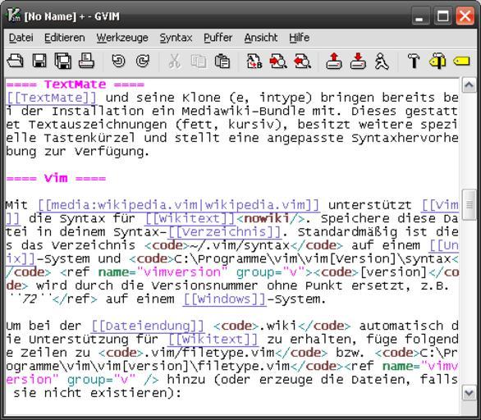Click the Make hammer icon
Image resolution: width=481 pixels, height=420 pixels.
click(x=414, y=61)
